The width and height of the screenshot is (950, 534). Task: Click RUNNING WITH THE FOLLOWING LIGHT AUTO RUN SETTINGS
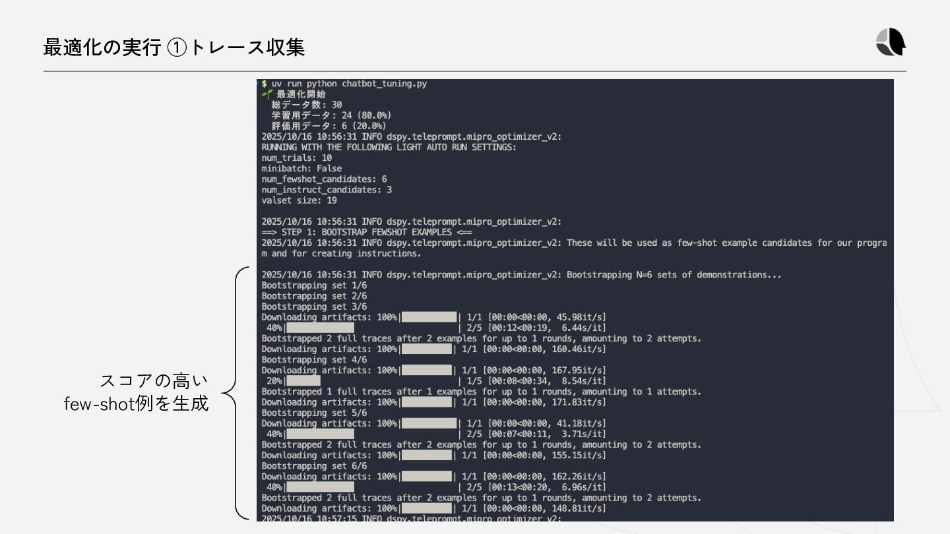(389, 147)
